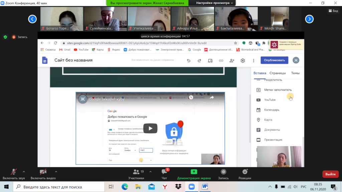Toggle Zoom Запись recording button
The width and height of the screenshot is (342, 192).
point(223,174)
